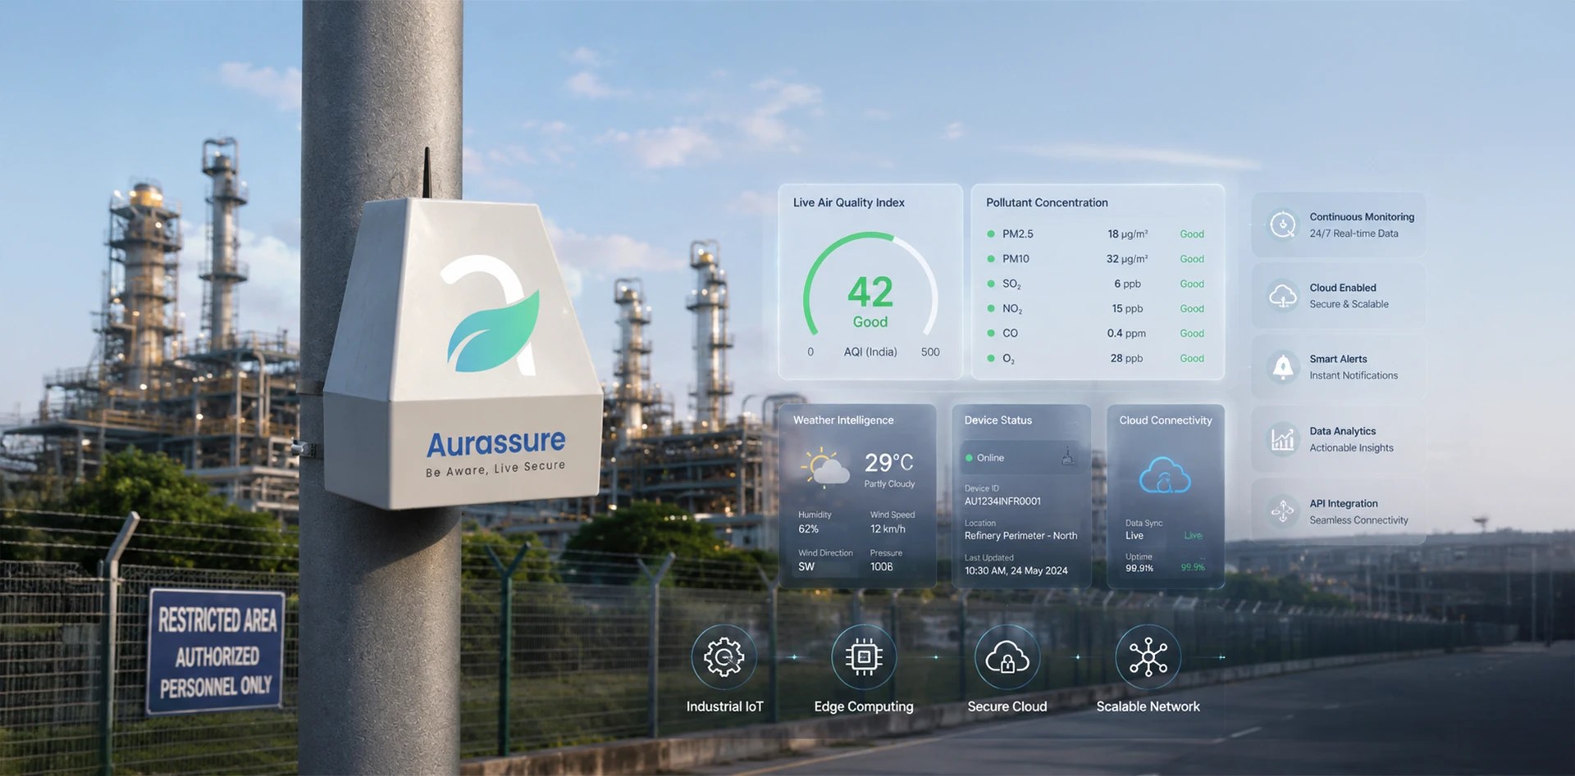
Task: Click the Wind Speed 12 km/h value
Action: point(888,529)
